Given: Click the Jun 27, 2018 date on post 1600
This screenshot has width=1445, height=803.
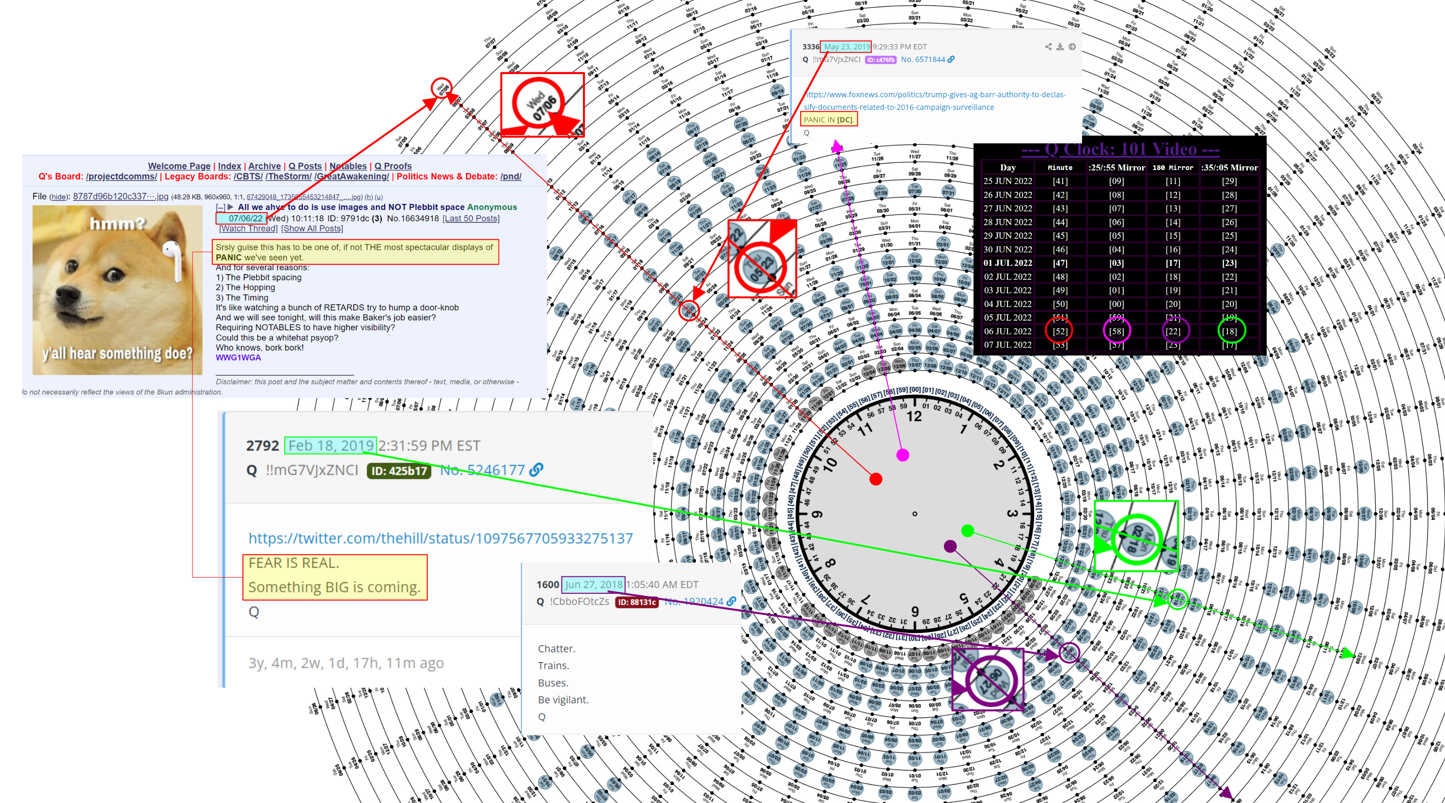Looking at the screenshot, I should 594,584.
